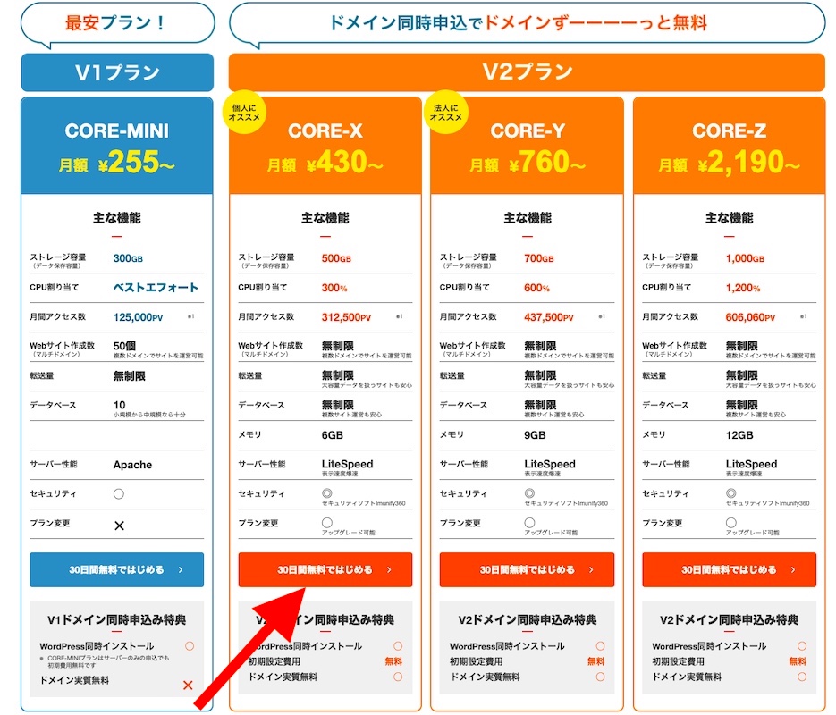Start CORE-Z 30-day free trial button
This screenshot has height=715, width=836.
(x=729, y=569)
